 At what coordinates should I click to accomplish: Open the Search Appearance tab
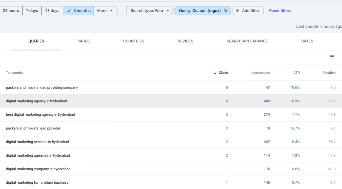coord(247,41)
